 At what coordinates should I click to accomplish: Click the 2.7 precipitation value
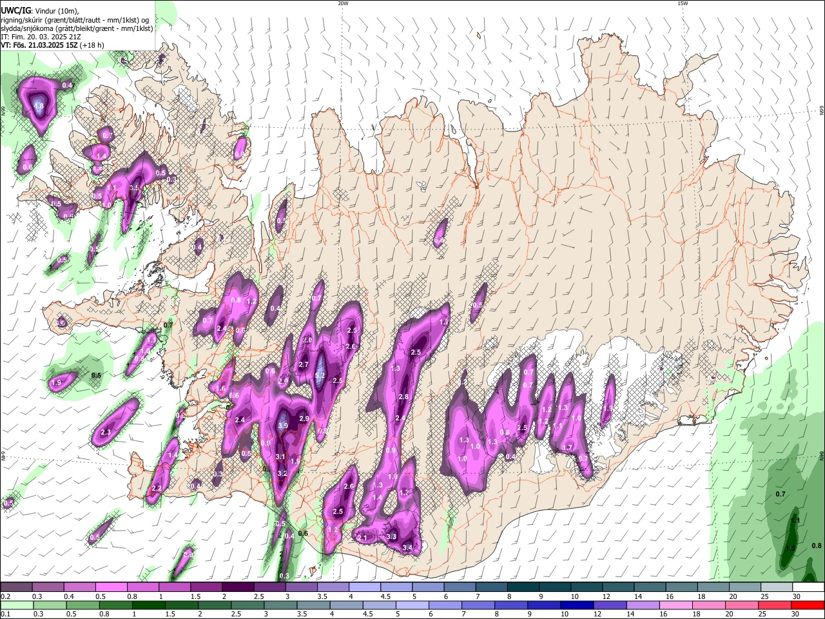304,365
